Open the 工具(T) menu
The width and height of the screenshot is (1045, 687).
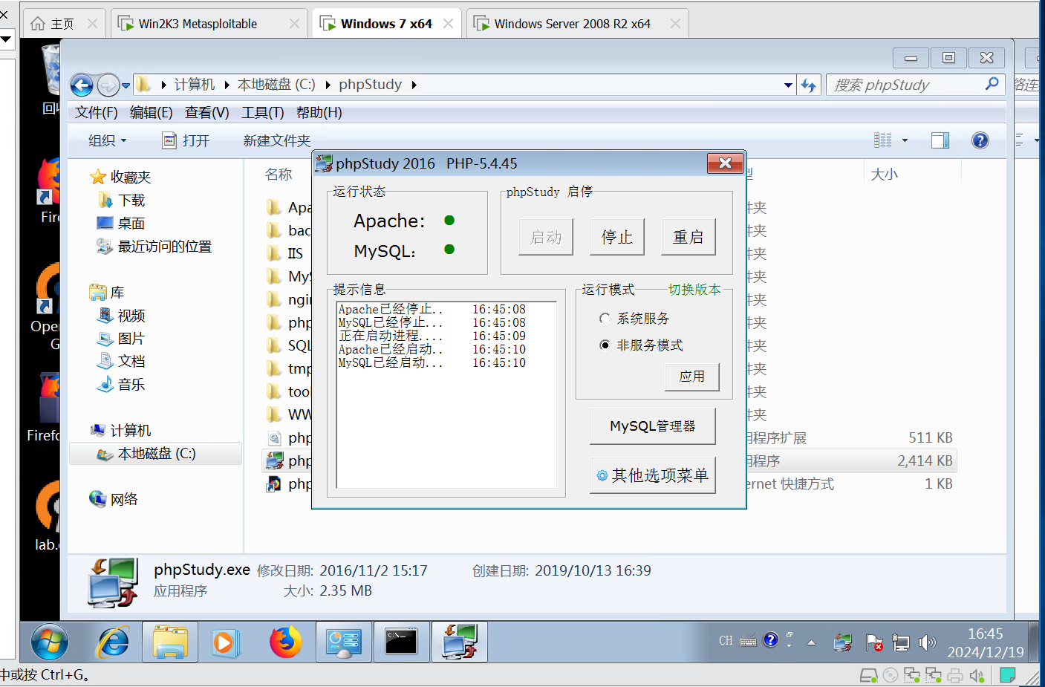[x=263, y=113]
